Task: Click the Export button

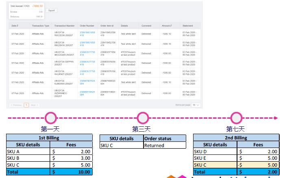Action: pos(52,11)
